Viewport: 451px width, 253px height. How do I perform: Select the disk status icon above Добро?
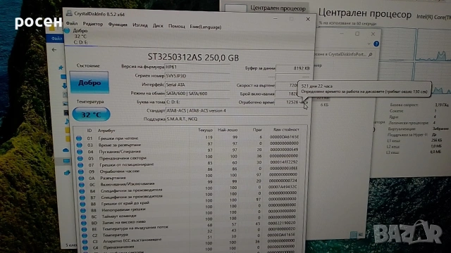coord(67,30)
